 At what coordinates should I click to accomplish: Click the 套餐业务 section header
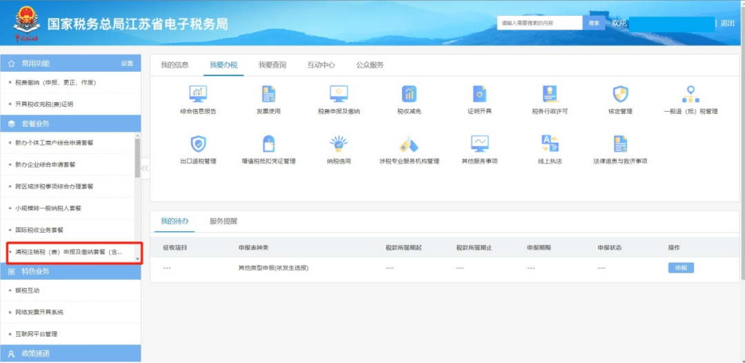70,124
